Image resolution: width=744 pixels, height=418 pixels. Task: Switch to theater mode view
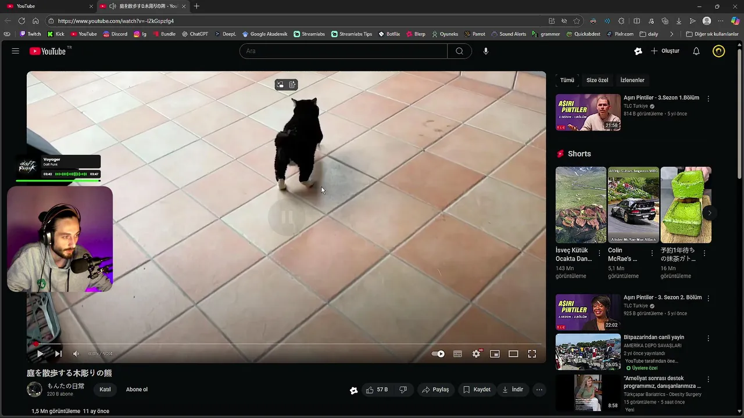pos(513,354)
